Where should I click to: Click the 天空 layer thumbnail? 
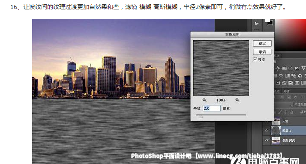(x=276, y=121)
